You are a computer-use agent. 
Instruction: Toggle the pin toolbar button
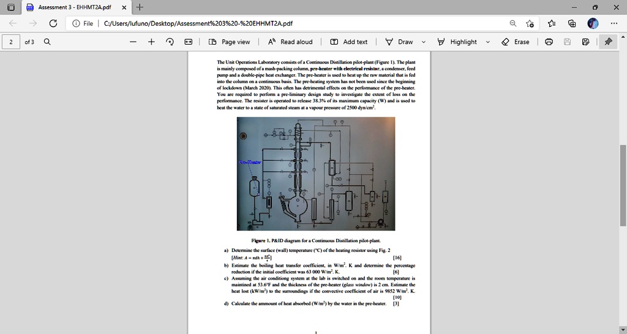pyautogui.click(x=608, y=42)
